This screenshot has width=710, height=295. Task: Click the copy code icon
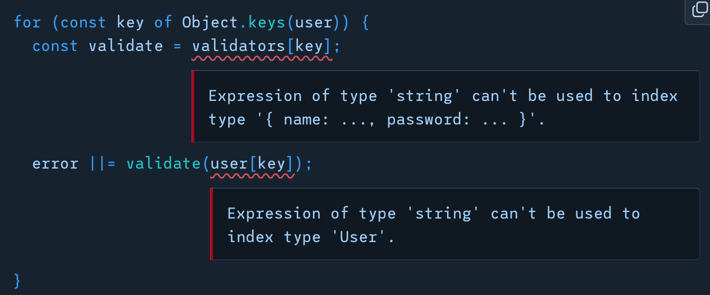pos(700,10)
